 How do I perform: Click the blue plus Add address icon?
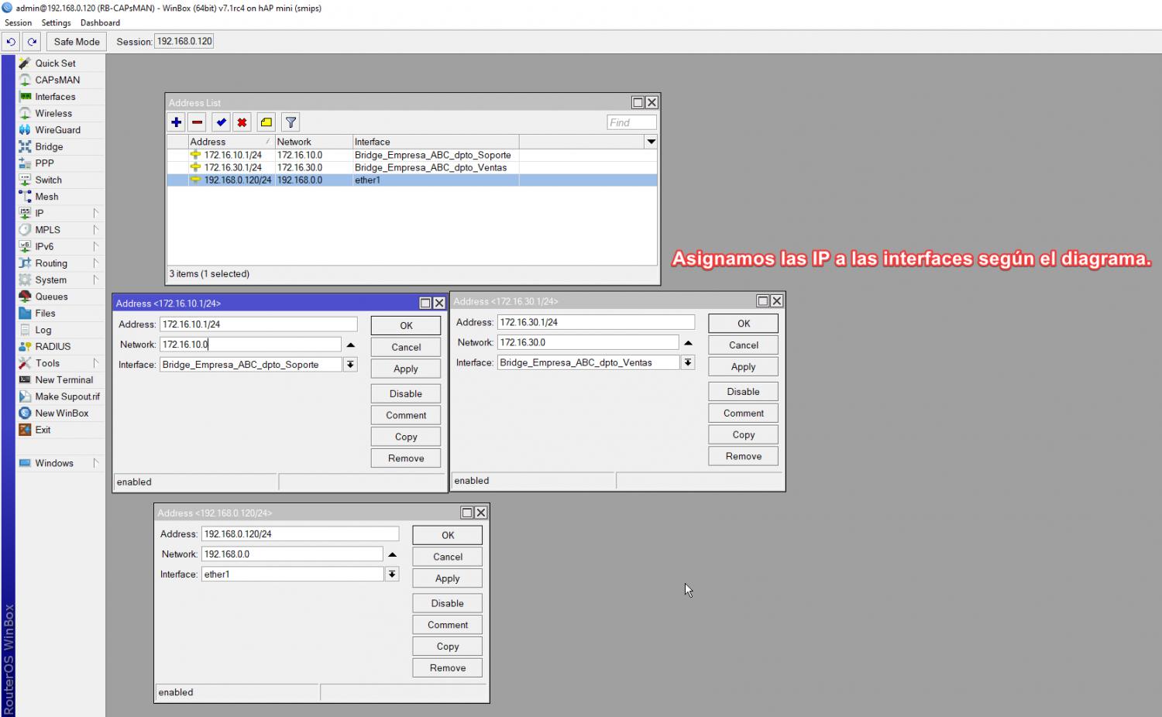[177, 122]
